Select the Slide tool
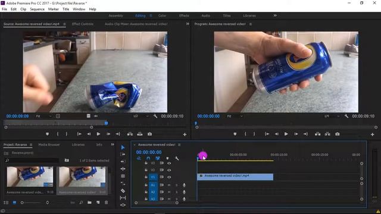The height and width of the screenshot is (214, 381). [123, 205]
